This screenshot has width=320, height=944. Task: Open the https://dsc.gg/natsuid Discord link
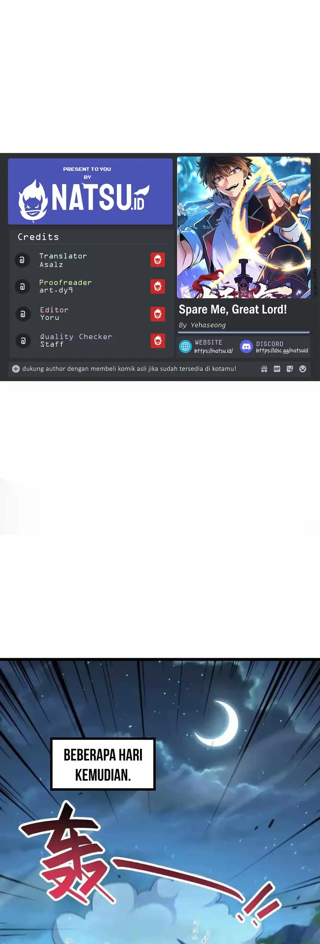282,350
